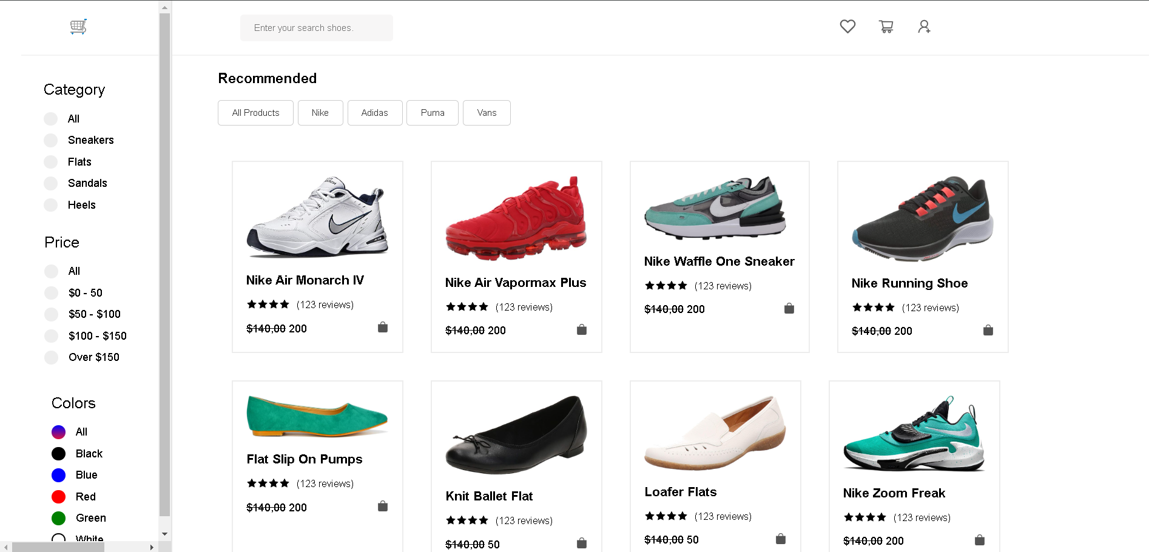Filter by All Products button

tap(255, 113)
